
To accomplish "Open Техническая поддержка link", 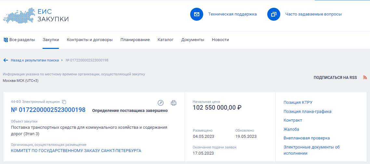I will [x=232, y=14].
